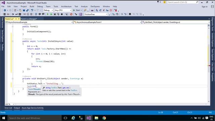215x121 pixels.
Task: Open the Toolbox side panel tab
Action: click(2, 47)
